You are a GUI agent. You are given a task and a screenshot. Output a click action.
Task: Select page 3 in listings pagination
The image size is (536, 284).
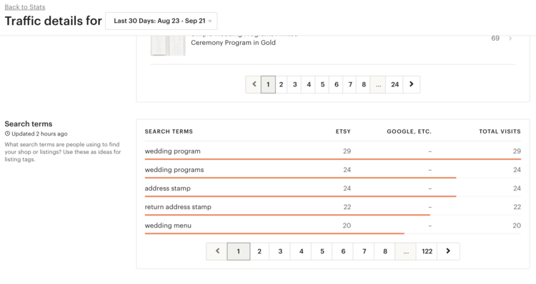click(x=294, y=84)
